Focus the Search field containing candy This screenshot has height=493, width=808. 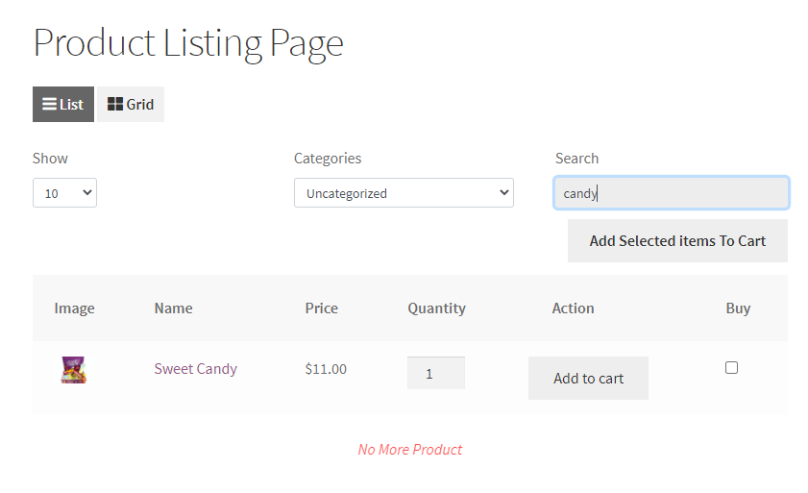672,193
